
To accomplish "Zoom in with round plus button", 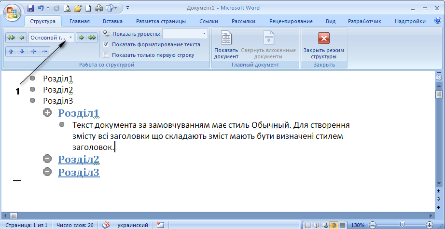I will pyautogui.click(x=429, y=225).
